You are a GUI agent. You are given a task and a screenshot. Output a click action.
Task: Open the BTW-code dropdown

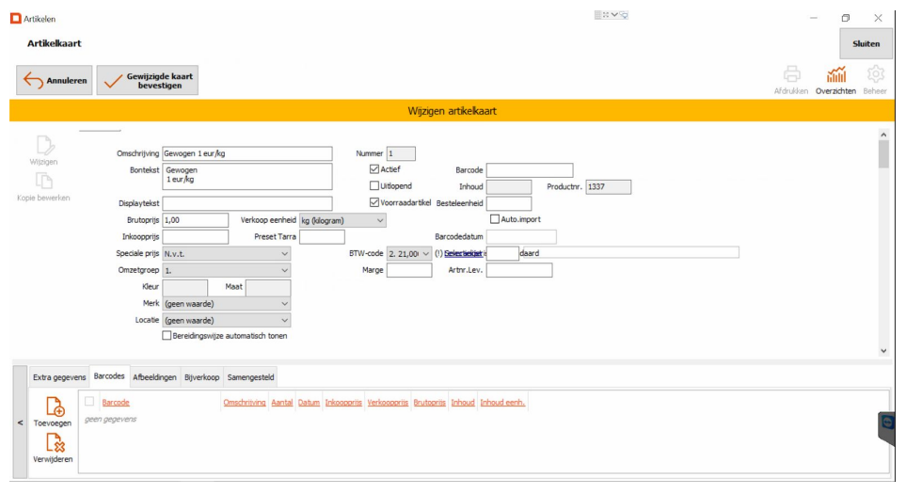tap(409, 254)
